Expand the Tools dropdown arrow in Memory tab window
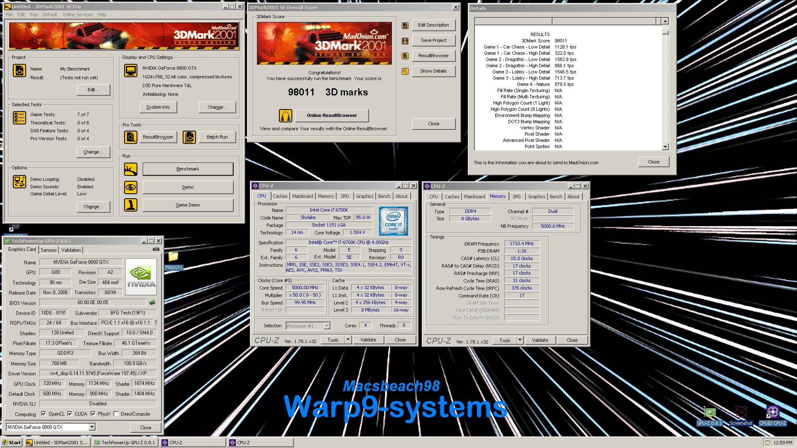Image resolution: width=797 pixels, height=448 pixels. pyautogui.click(x=520, y=340)
